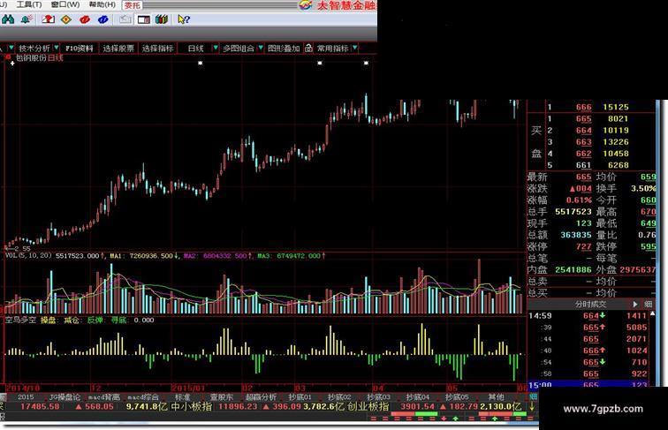This screenshot has width=668, height=430.
Task: Click the 选择股票 button
Action: [118, 48]
